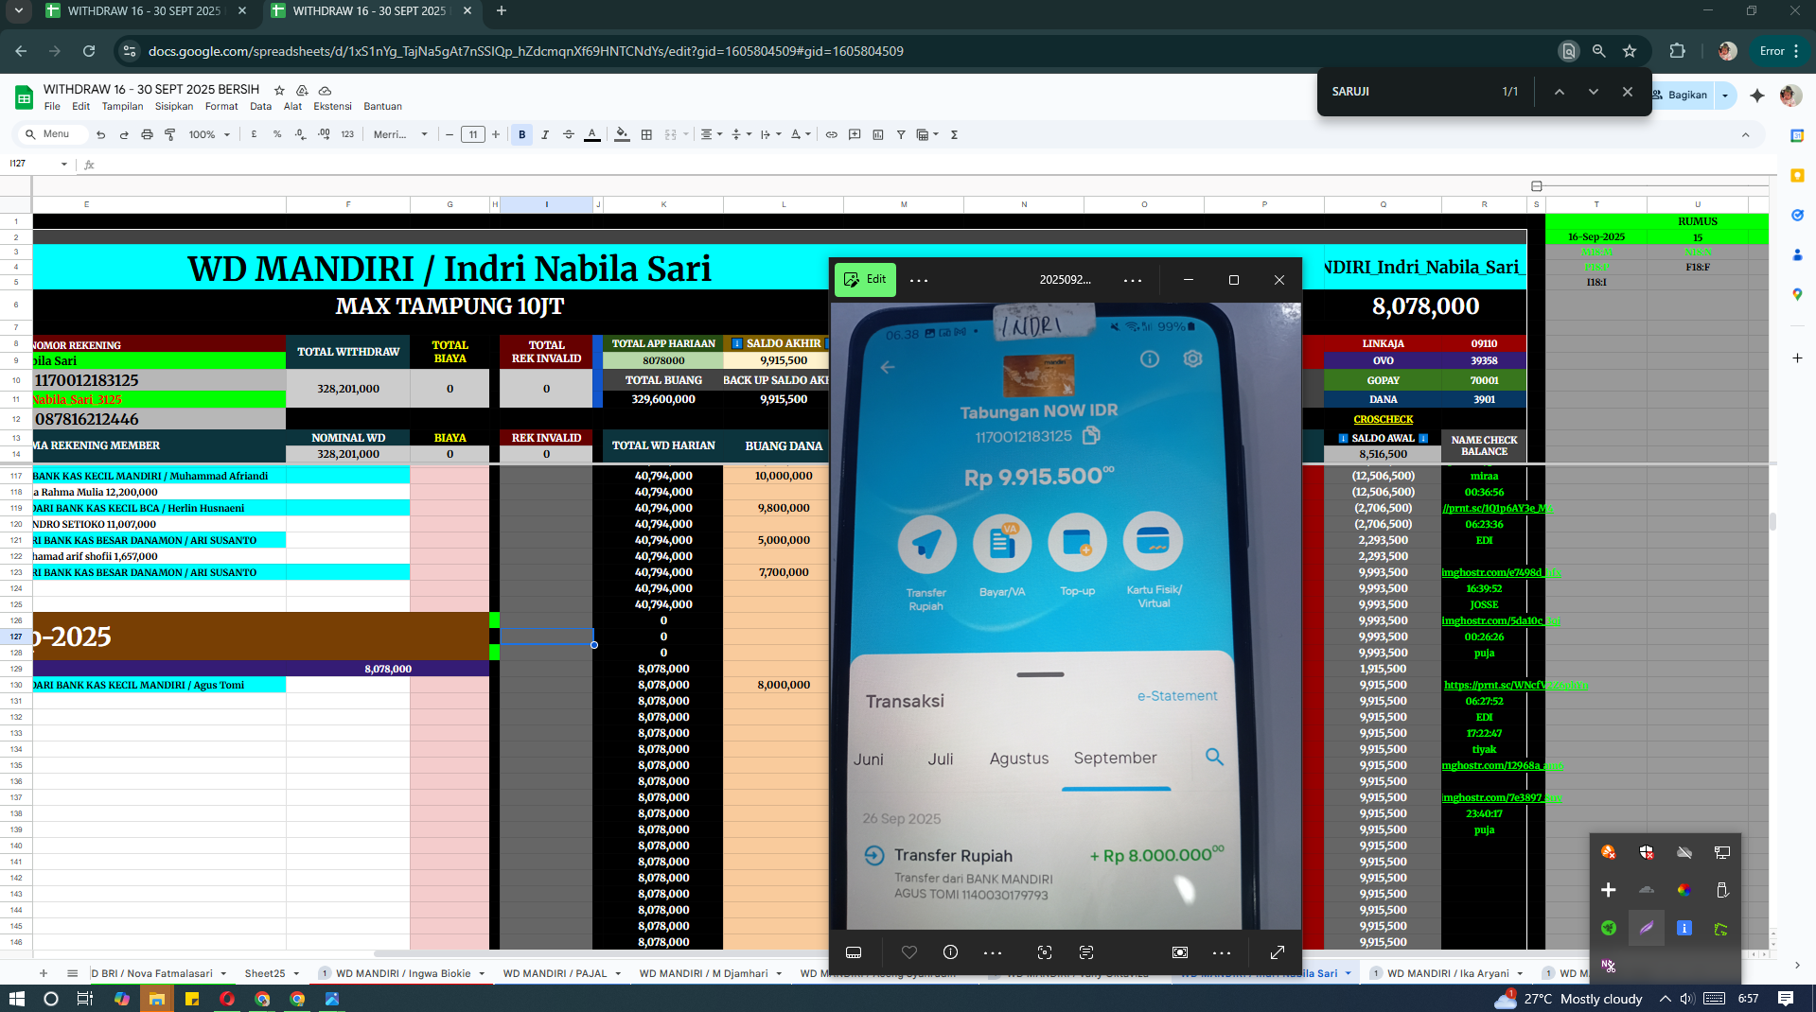Click the Functions sigma icon
1816x1012 pixels.
click(x=954, y=134)
